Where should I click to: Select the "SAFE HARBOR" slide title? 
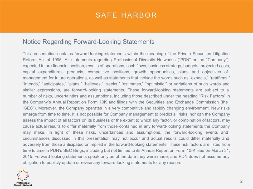(x=126, y=15)
